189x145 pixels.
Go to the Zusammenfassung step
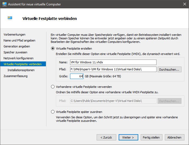point(16,76)
